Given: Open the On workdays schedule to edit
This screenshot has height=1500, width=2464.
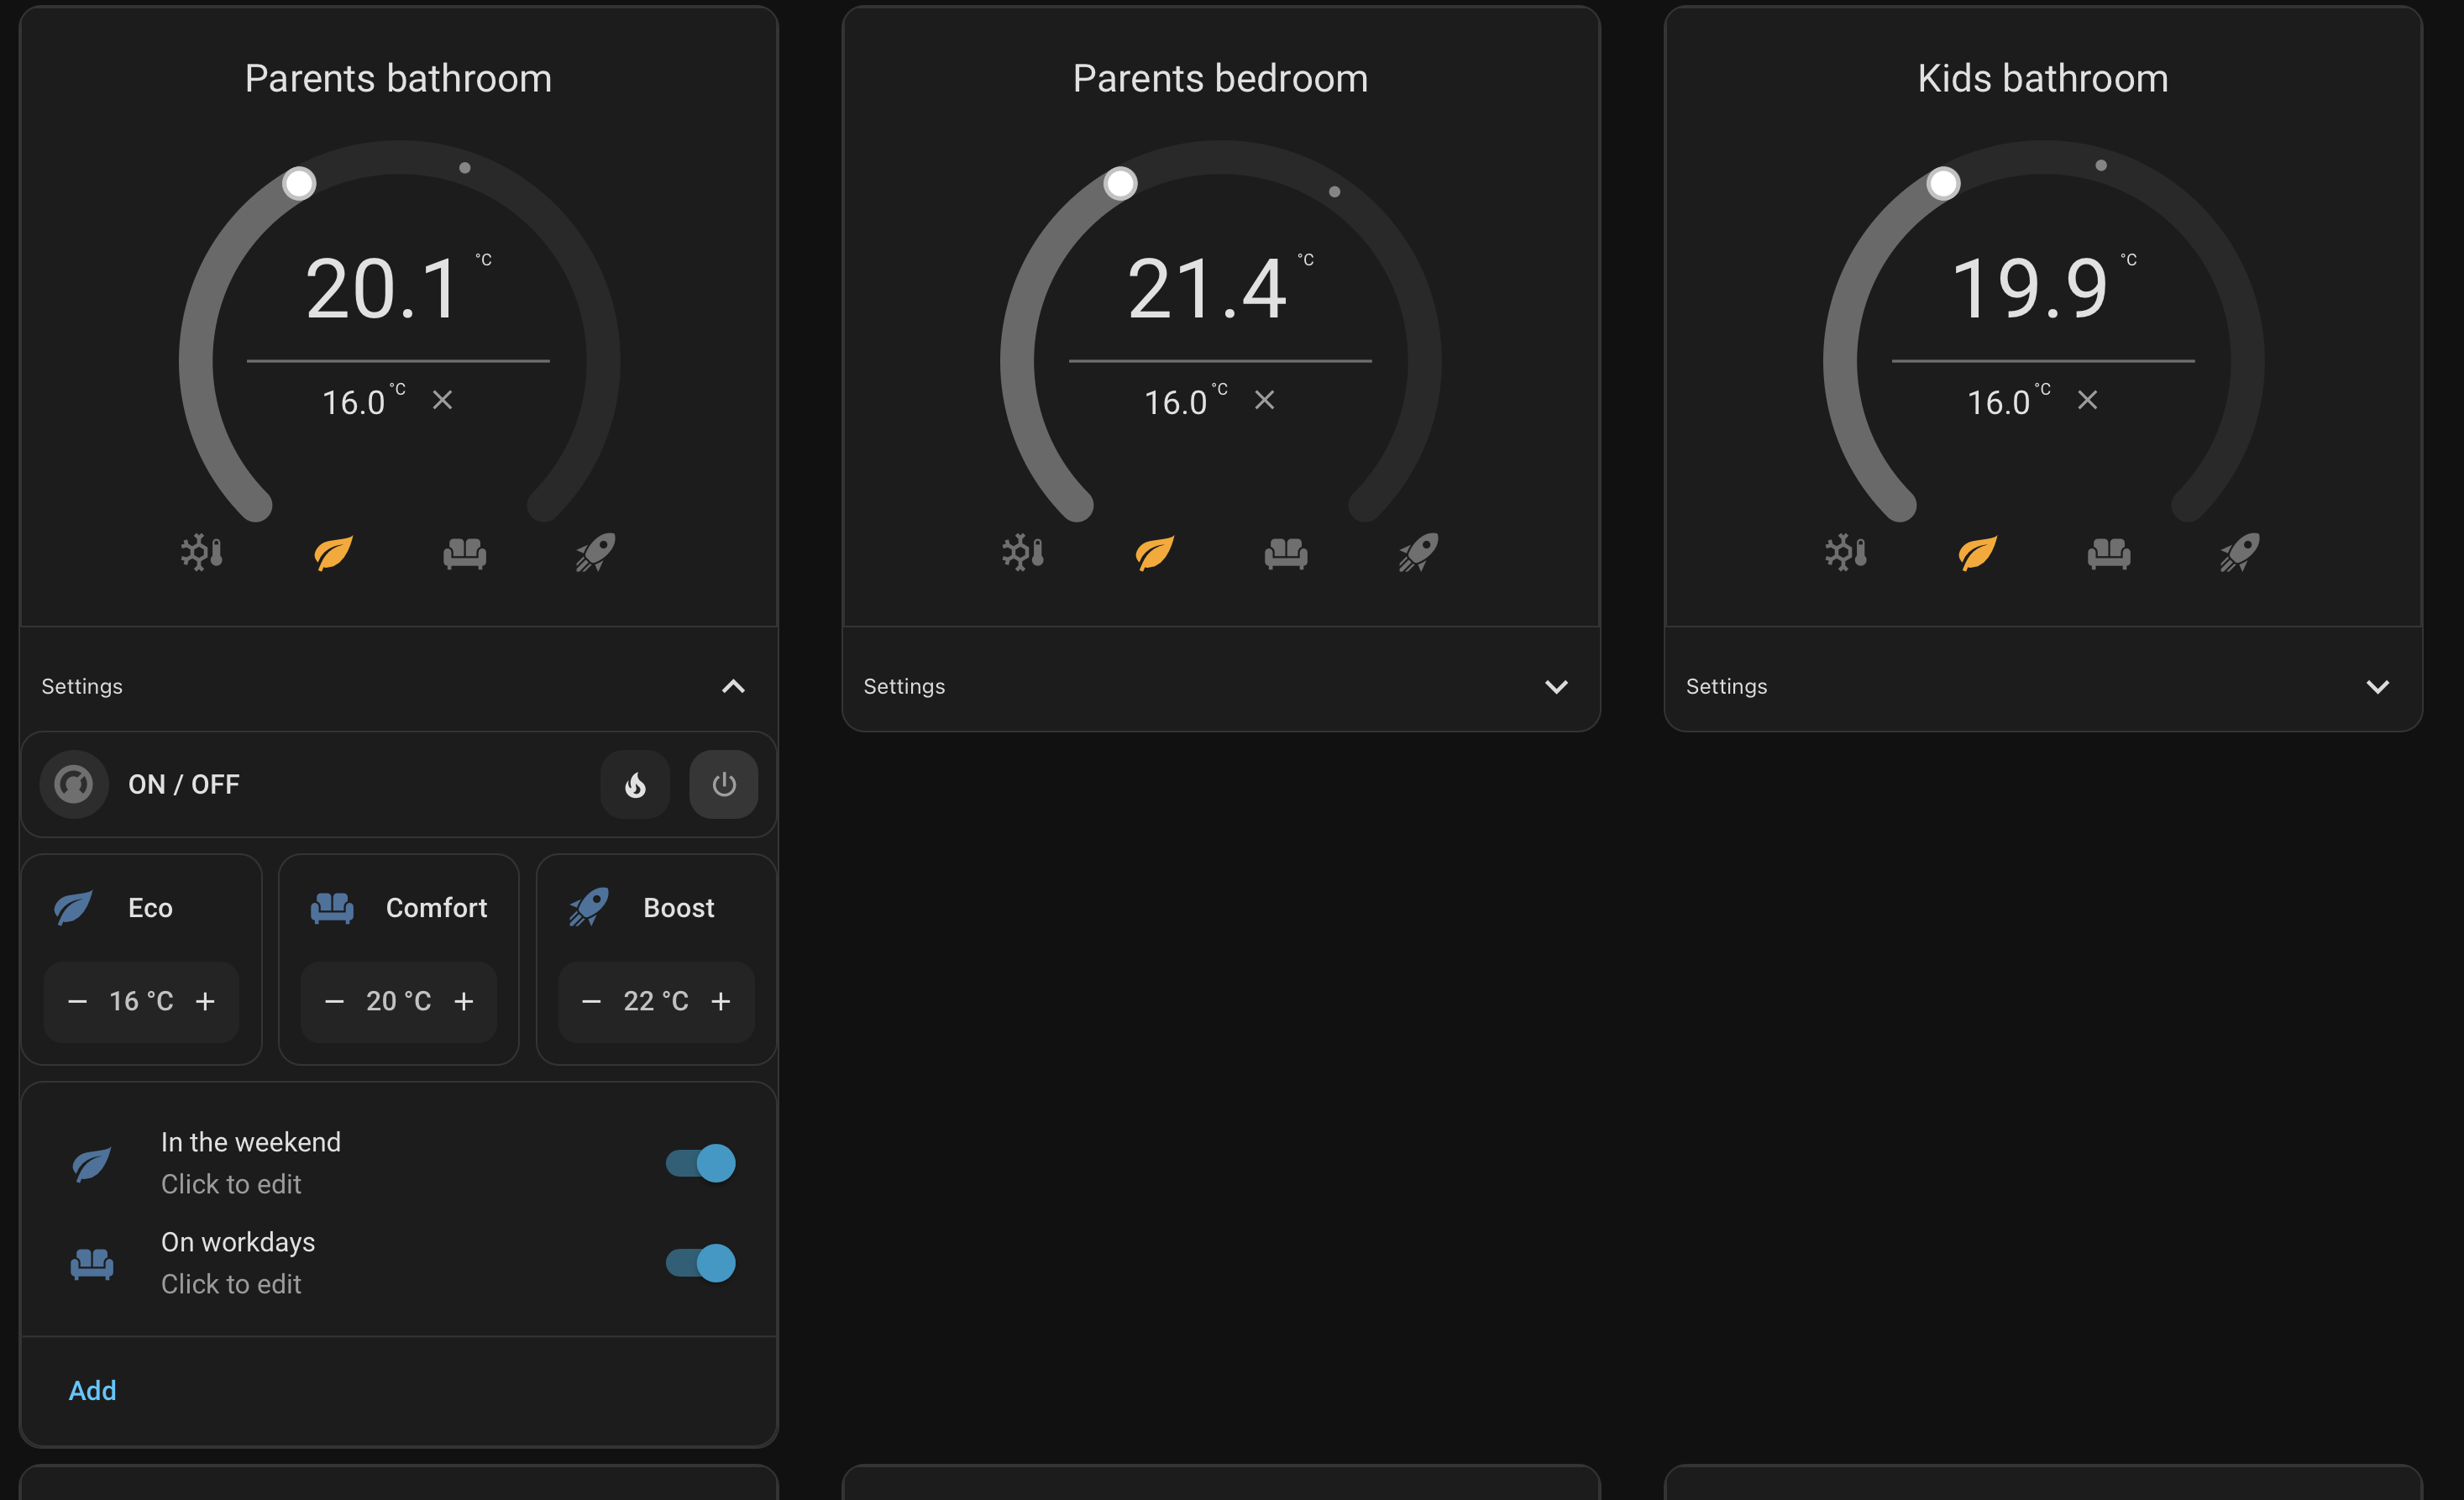Looking at the screenshot, I should tap(238, 1262).
